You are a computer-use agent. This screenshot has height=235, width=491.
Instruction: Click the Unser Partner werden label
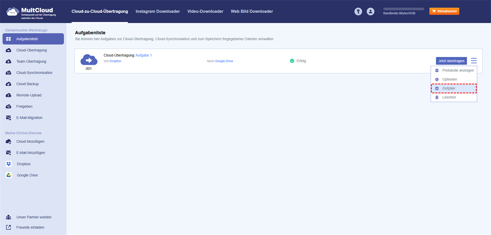[34, 217]
